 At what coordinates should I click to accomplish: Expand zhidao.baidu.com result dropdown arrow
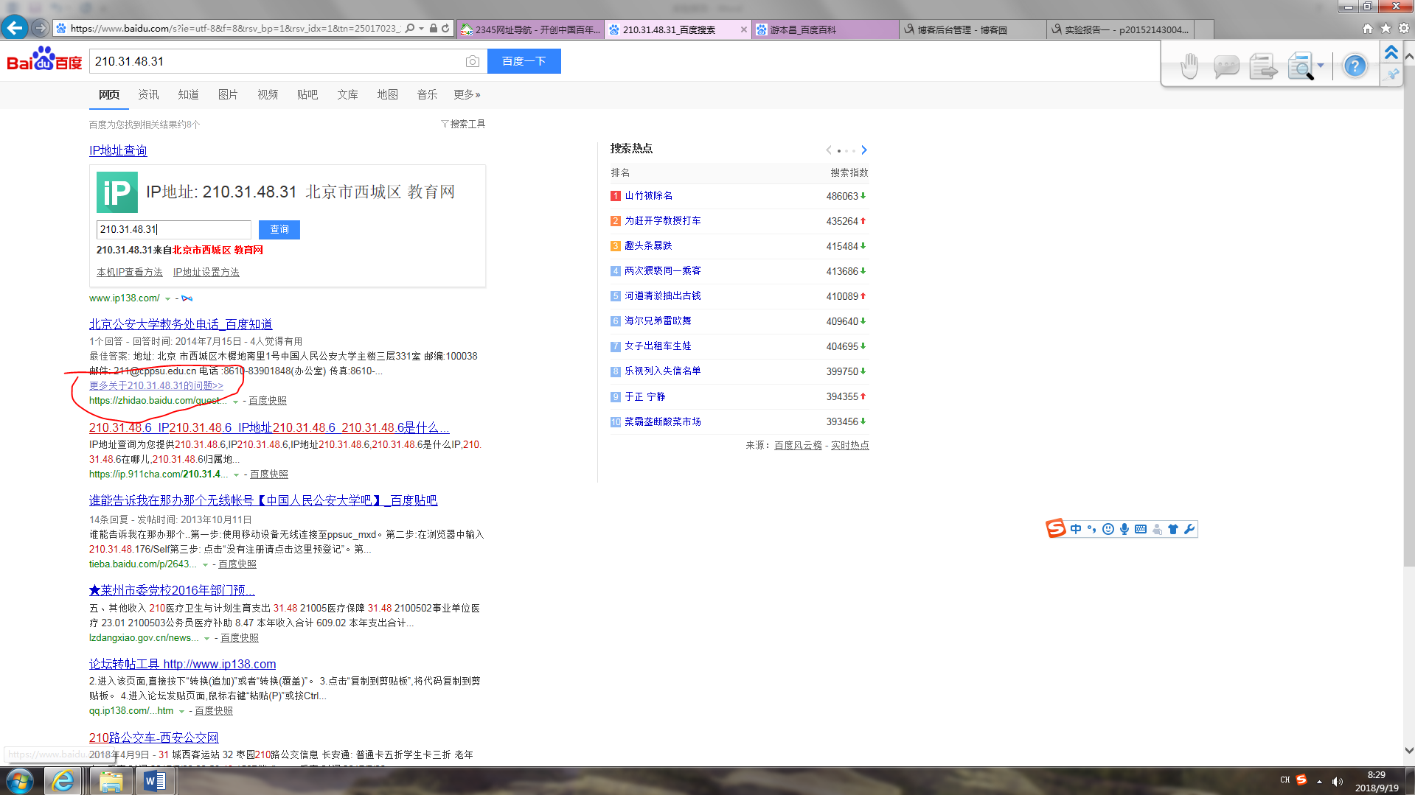coord(236,402)
